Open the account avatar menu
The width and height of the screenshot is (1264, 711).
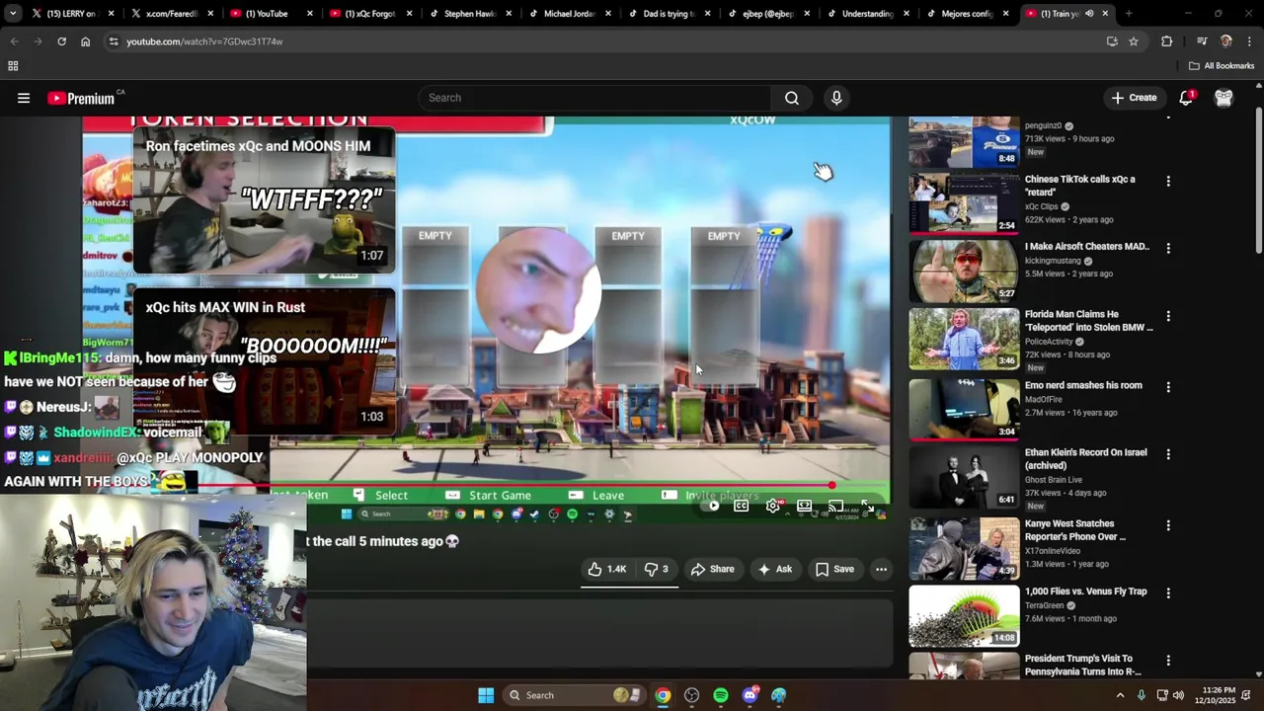(x=1224, y=98)
